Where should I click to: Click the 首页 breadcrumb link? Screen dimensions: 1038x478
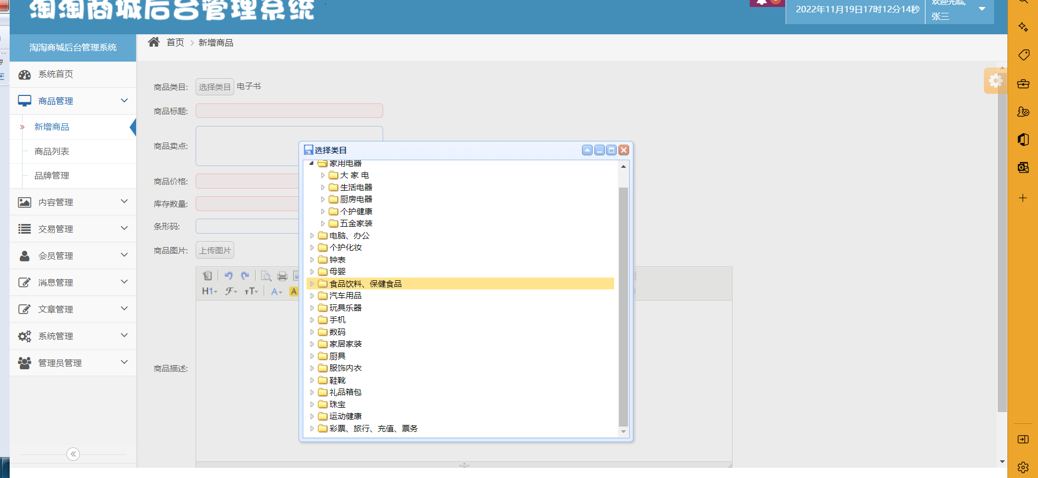tap(175, 42)
